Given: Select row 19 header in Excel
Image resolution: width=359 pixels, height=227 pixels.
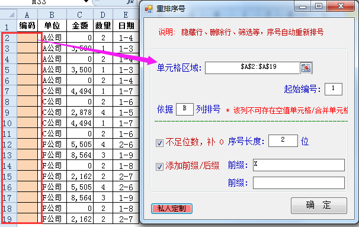Looking at the screenshot, I should click(8, 219).
